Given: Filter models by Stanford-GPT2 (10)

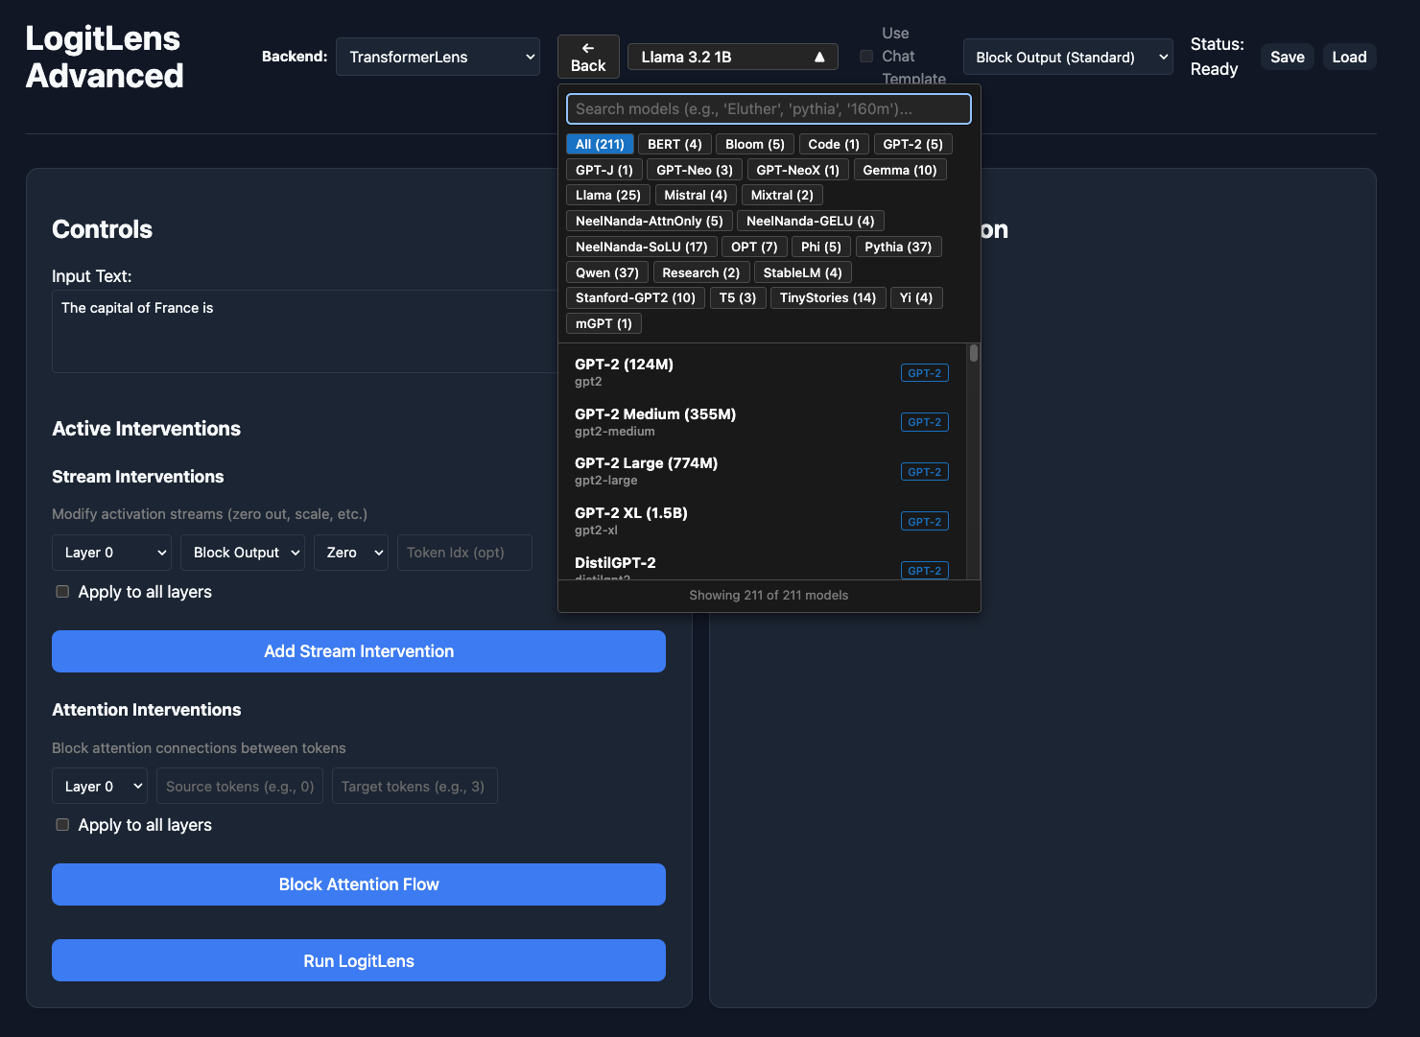Looking at the screenshot, I should (636, 297).
